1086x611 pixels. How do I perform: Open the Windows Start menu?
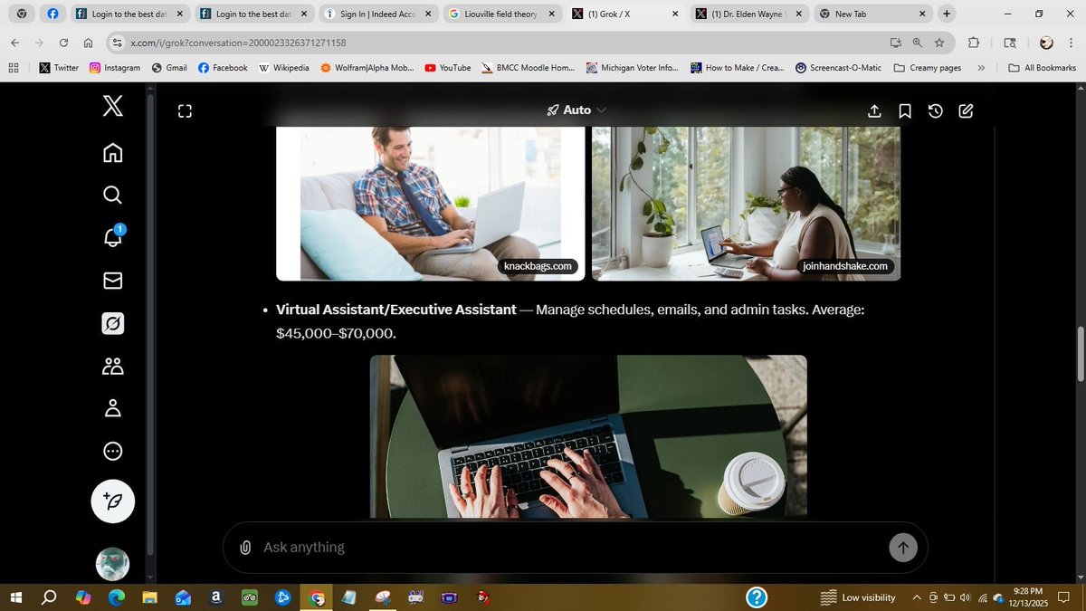pyautogui.click(x=15, y=597)
